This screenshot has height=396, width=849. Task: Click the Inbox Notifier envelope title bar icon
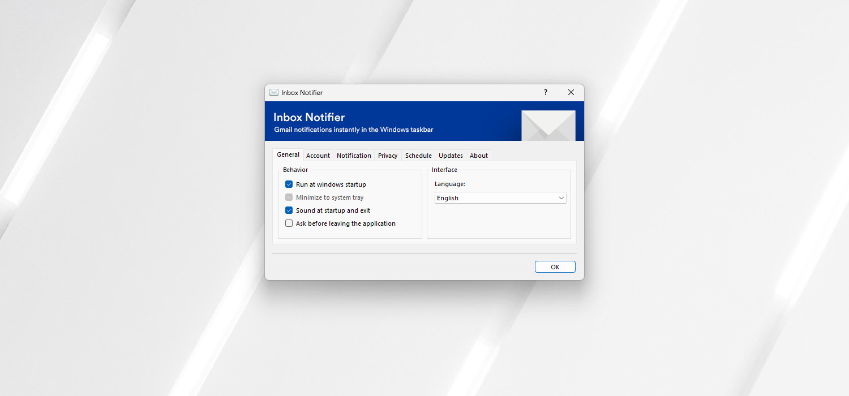[x=274, y=92]
